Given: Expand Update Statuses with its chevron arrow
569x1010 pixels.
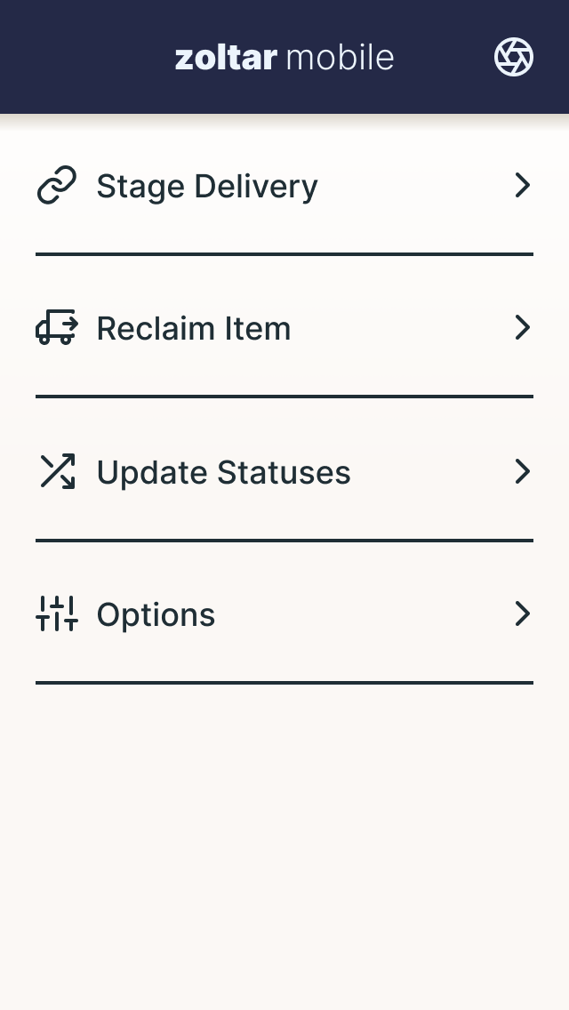Looking at the screenshot, I should coord(523,471).
